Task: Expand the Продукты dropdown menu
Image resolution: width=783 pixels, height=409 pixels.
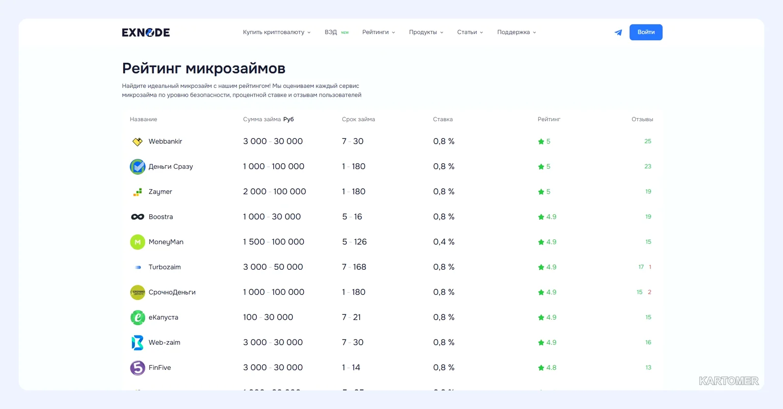Action: tap(426, 32)
